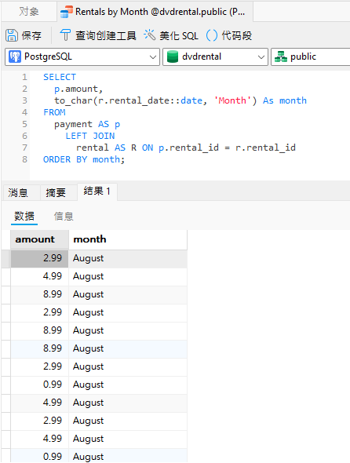The width and height of the screenshot is (350, 463).
Task: Click the month column header
Action: (x=128, y=239)
